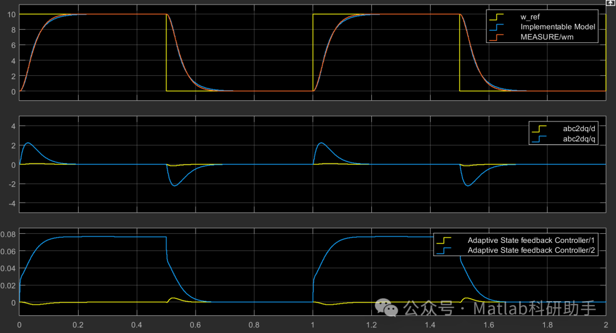Click the 0.08 y-axis label in bottom plot
616x333 pixels.
(x=8, y=234)
